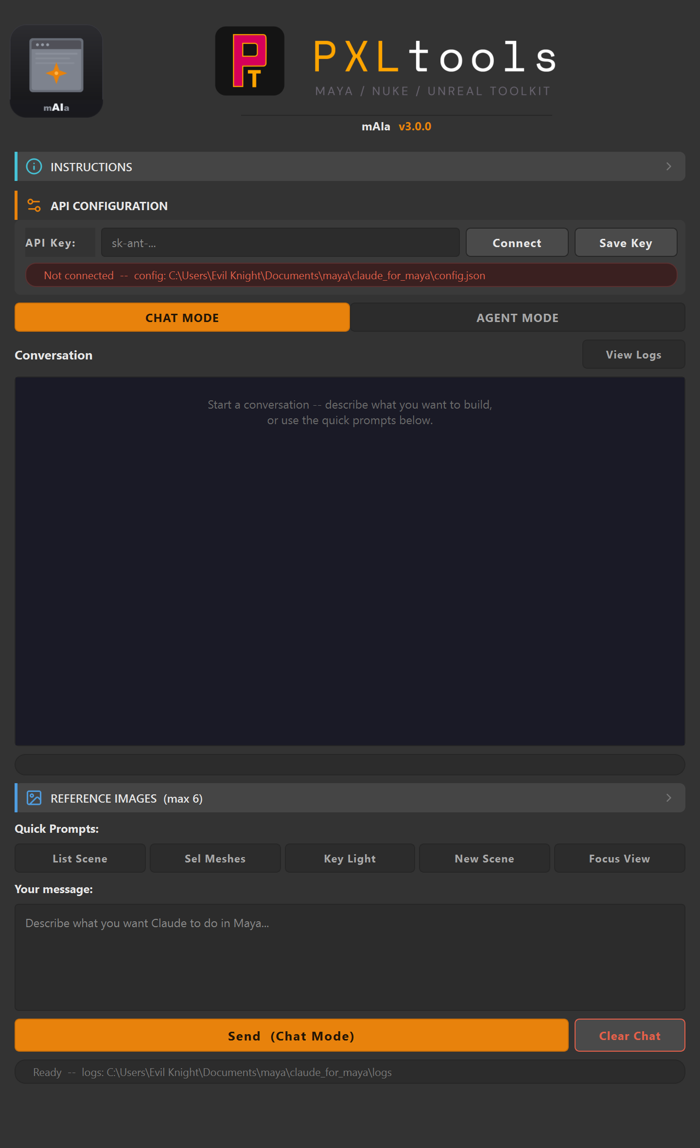700x1148 pixels.
Task: Expand the Instructions section chevron
Action: (669, 166)
